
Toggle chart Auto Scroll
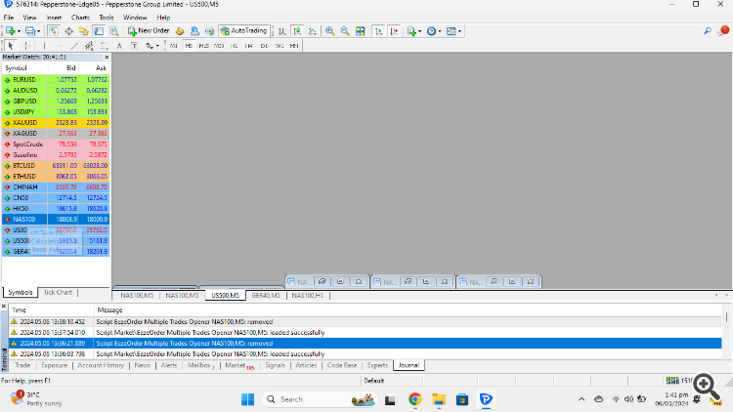pyautogui.click(x=378, y=31)
